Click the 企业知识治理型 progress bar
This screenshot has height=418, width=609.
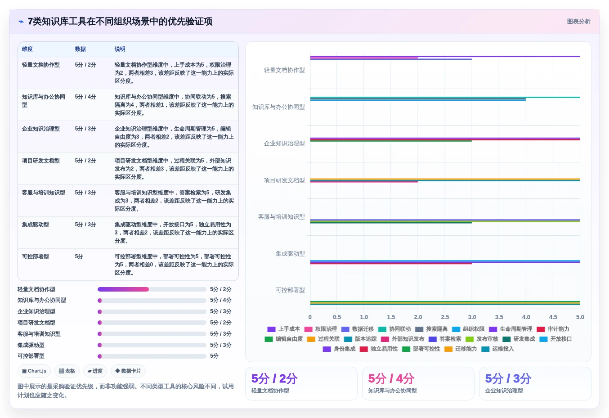[152, 312]
